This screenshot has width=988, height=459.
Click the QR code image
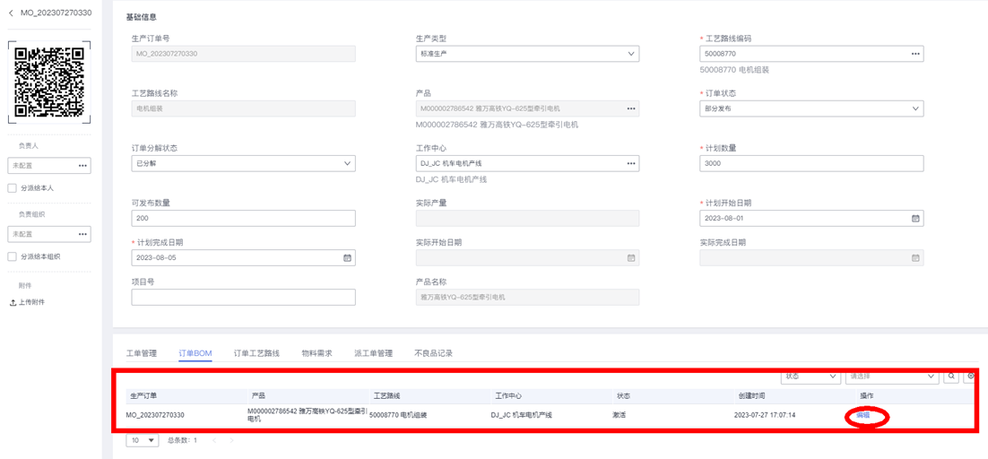pyautogui.click(x=49, y=82)
